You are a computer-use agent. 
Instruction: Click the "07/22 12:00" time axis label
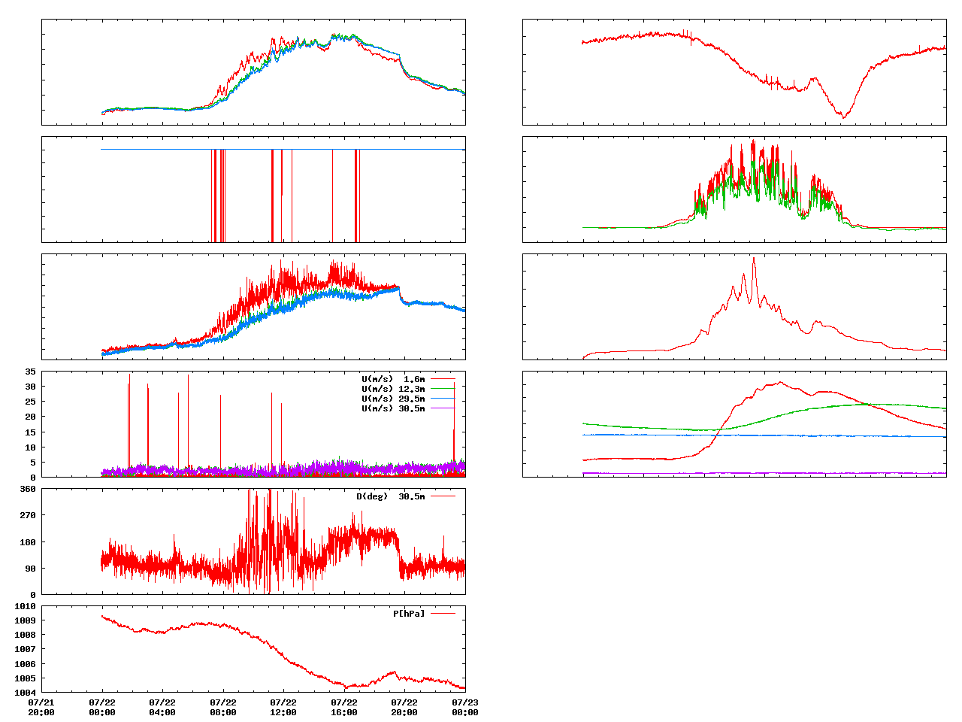coord(283,708)
